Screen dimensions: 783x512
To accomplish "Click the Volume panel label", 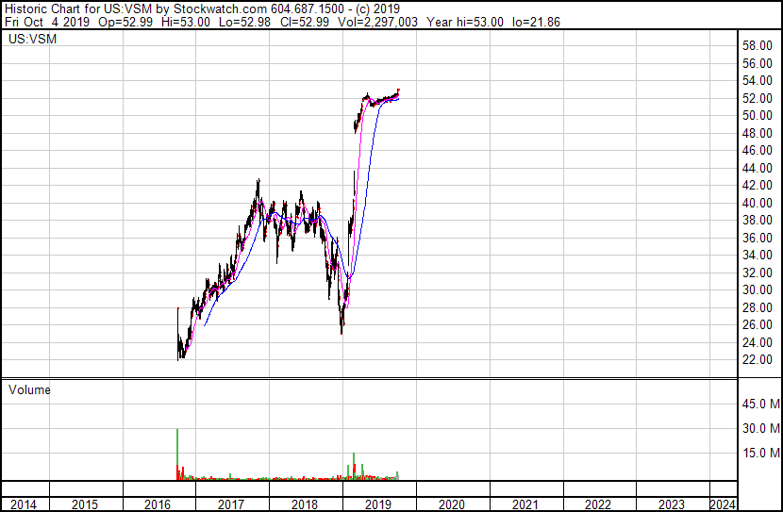I will coord(29,389).
